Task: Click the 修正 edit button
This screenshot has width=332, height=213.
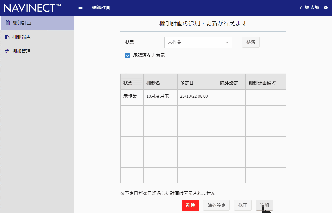Action: pyautogui.click(x=243, y=205)
